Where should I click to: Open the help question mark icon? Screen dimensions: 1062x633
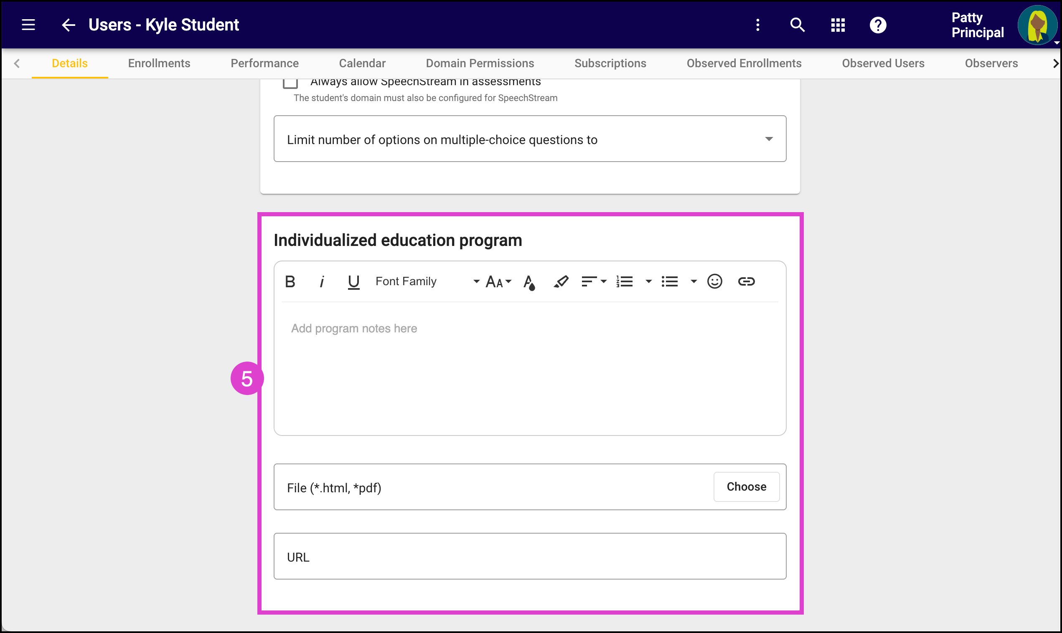[878, 25]
